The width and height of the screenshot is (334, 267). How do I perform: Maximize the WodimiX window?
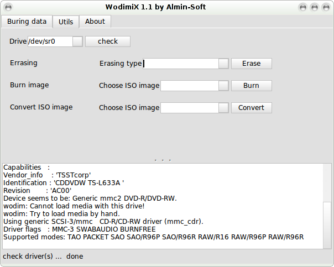coord(315,8)
